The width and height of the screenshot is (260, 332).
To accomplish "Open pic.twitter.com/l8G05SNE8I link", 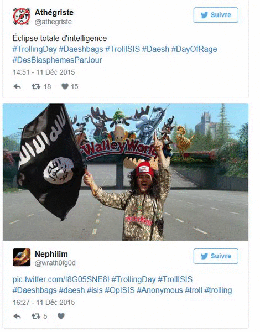I will click(x=61, y=279).
